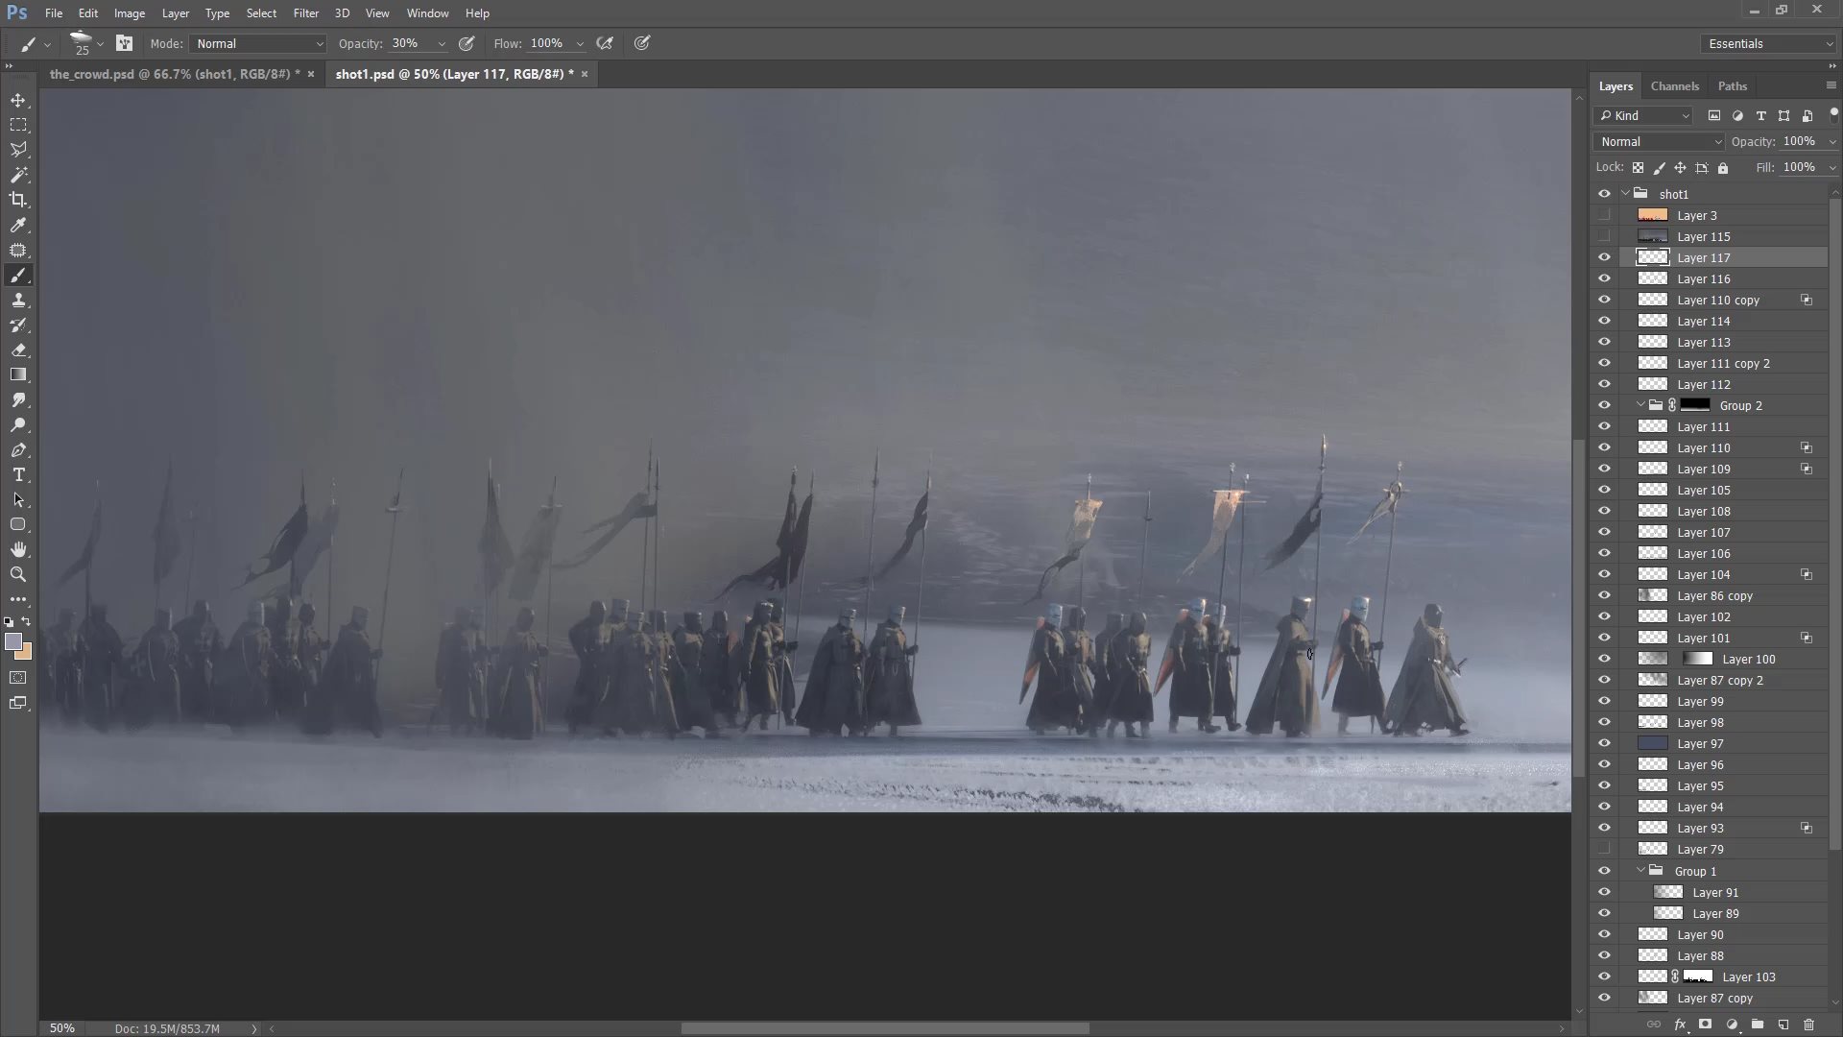Hide Layer 100 visibility eye

[1604, 659]
